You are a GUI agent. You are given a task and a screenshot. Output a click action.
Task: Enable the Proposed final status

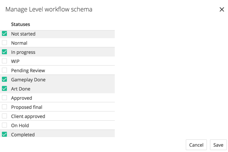click(5, 107)
